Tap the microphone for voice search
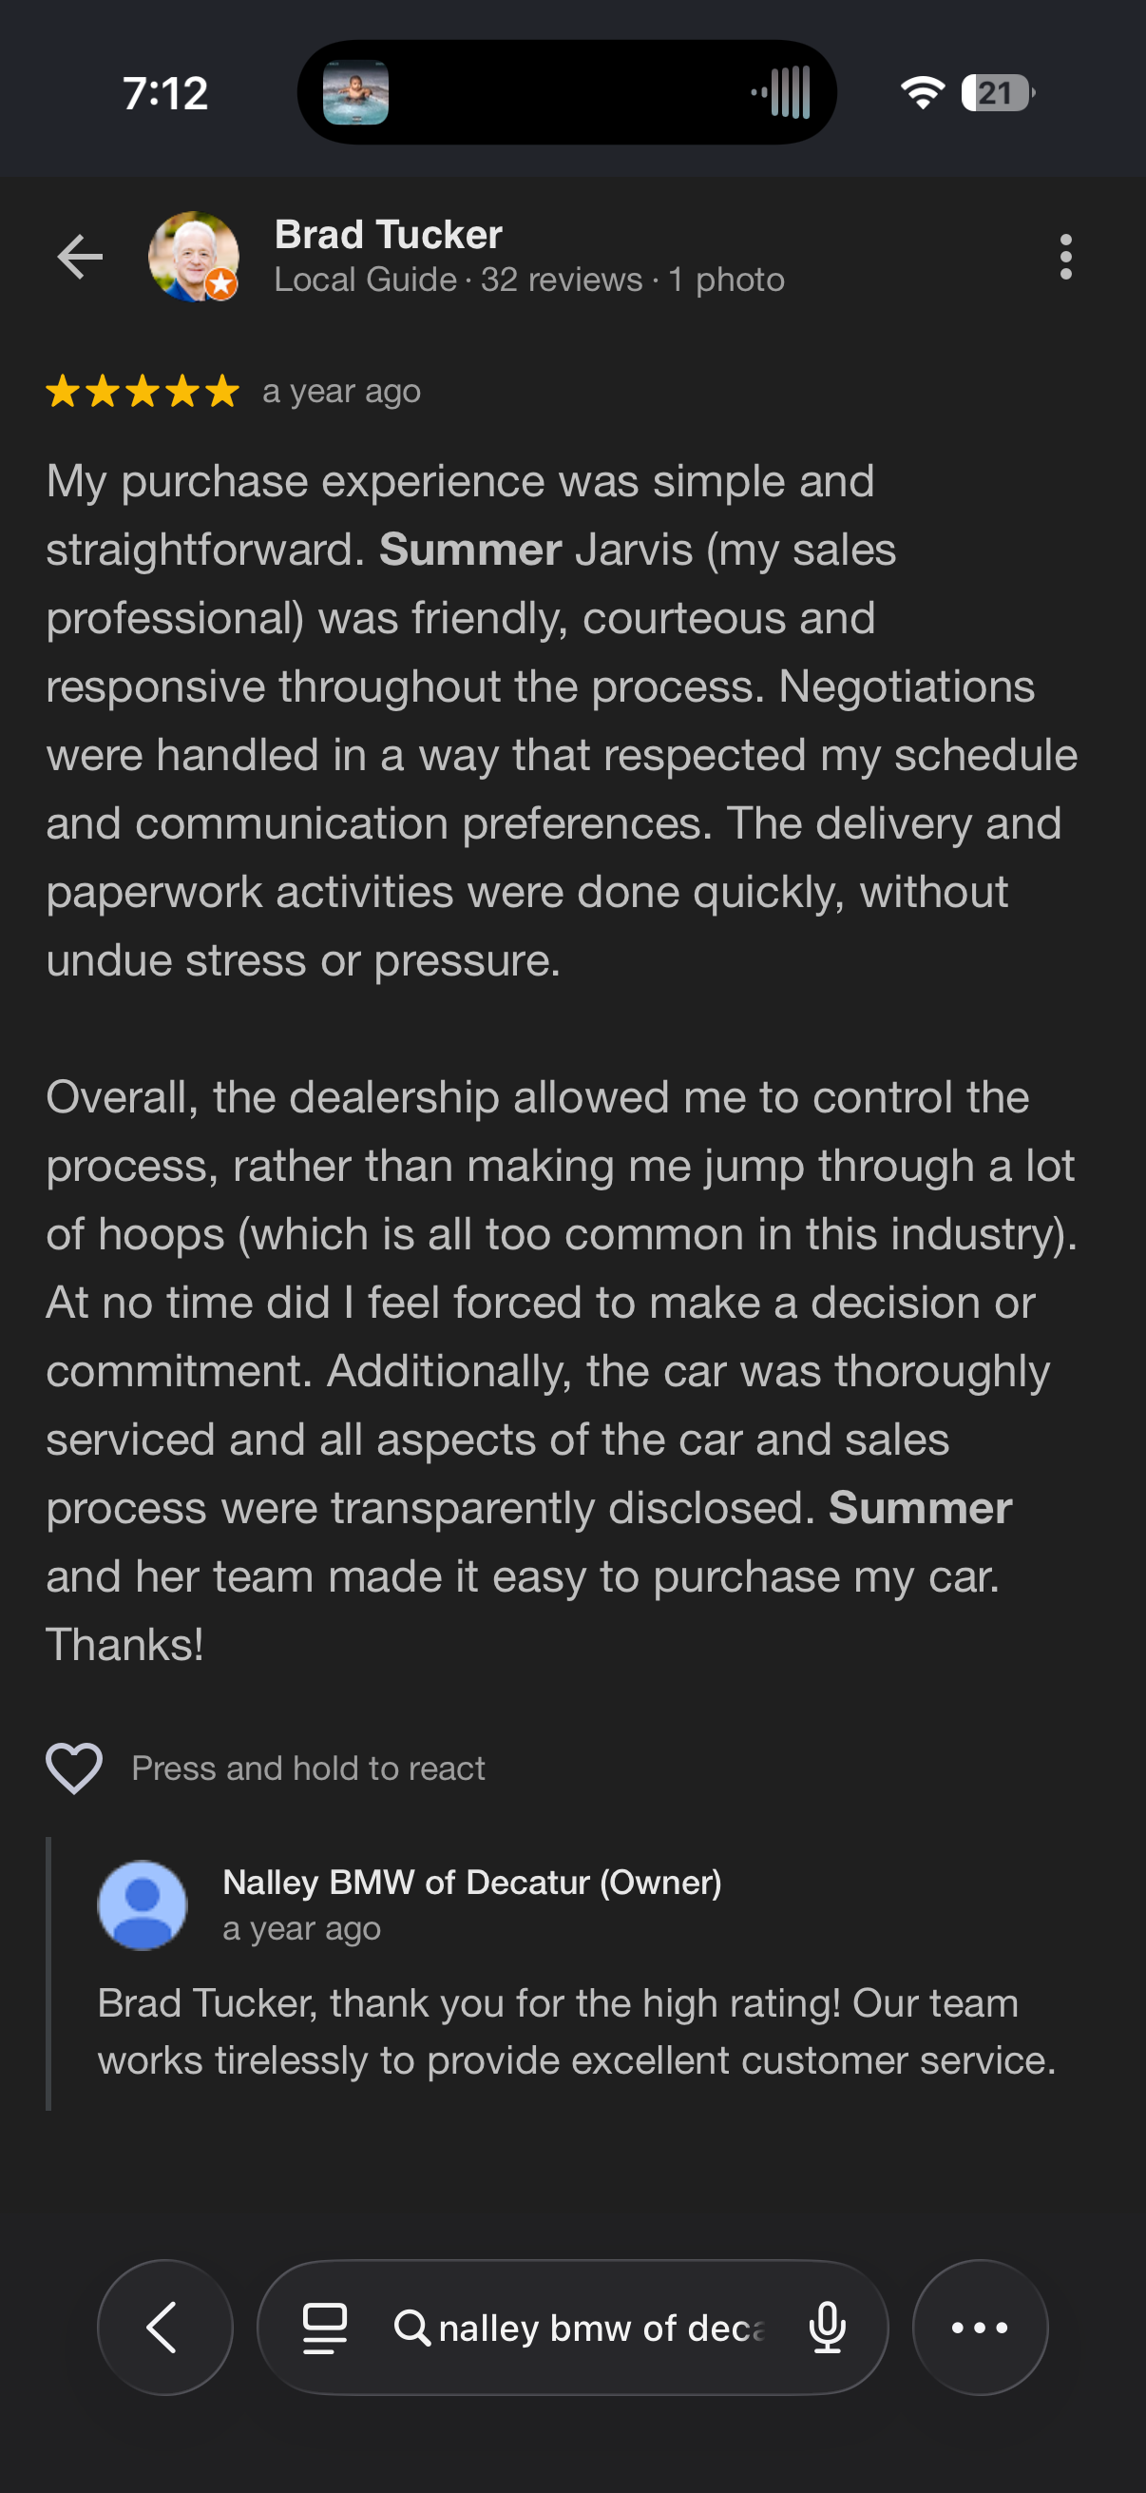 click(828, 2329)
